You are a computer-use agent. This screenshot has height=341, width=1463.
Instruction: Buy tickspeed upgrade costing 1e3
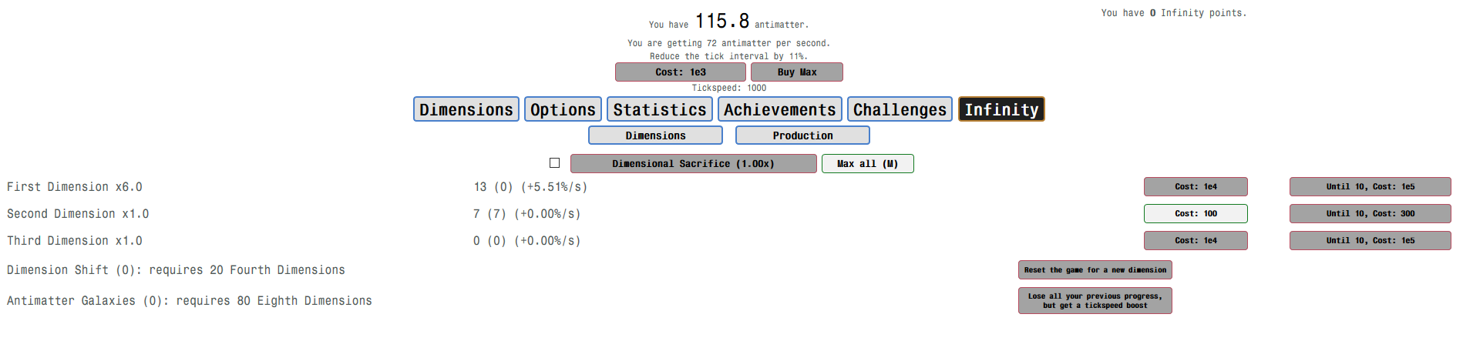tap(681, 72)
